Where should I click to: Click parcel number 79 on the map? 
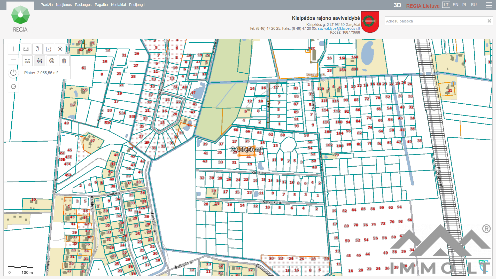pyautogui.click(x=336, y=155)
